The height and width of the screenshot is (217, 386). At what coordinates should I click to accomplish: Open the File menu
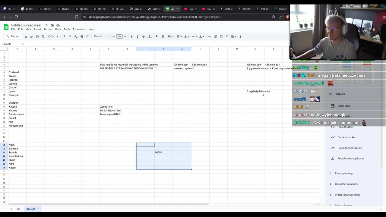pyautogui.click(x=13, y=29)
